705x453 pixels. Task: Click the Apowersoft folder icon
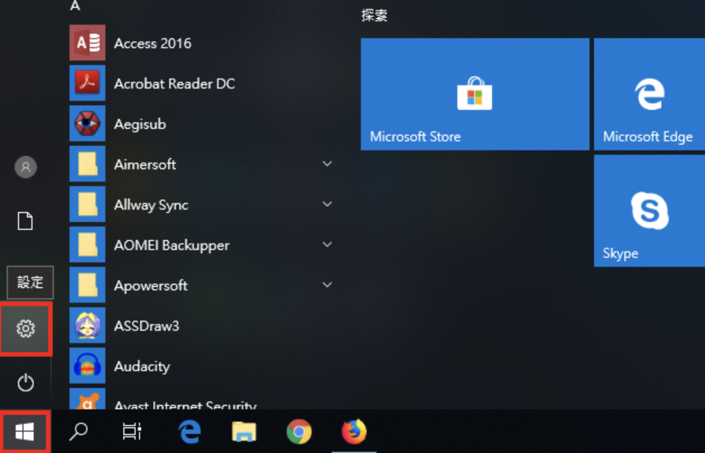pyautogui.click(x=87, y=285)
